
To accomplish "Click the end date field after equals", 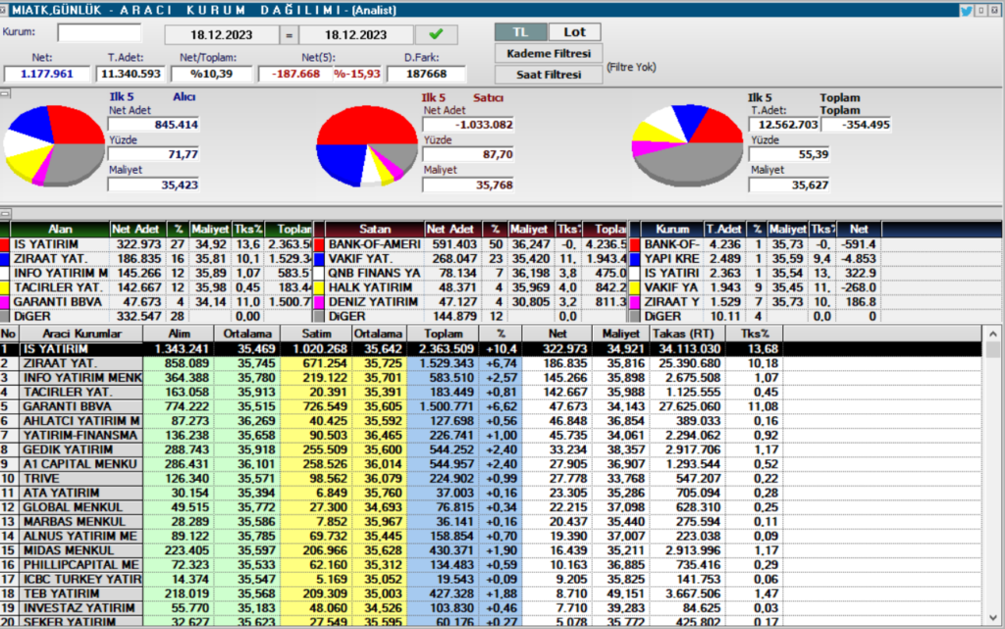I will click(355, 34).
